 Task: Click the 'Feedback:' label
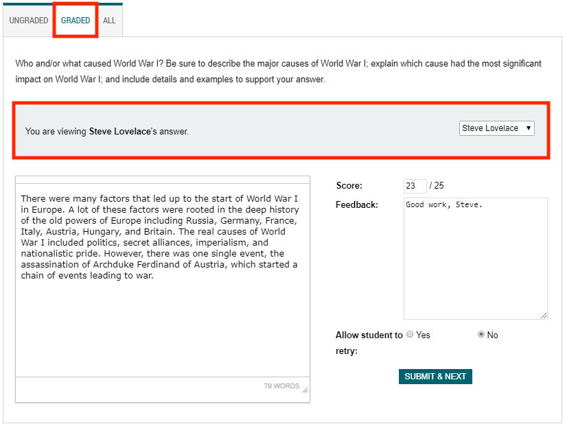pyautogui.click(x=357, y=205)
